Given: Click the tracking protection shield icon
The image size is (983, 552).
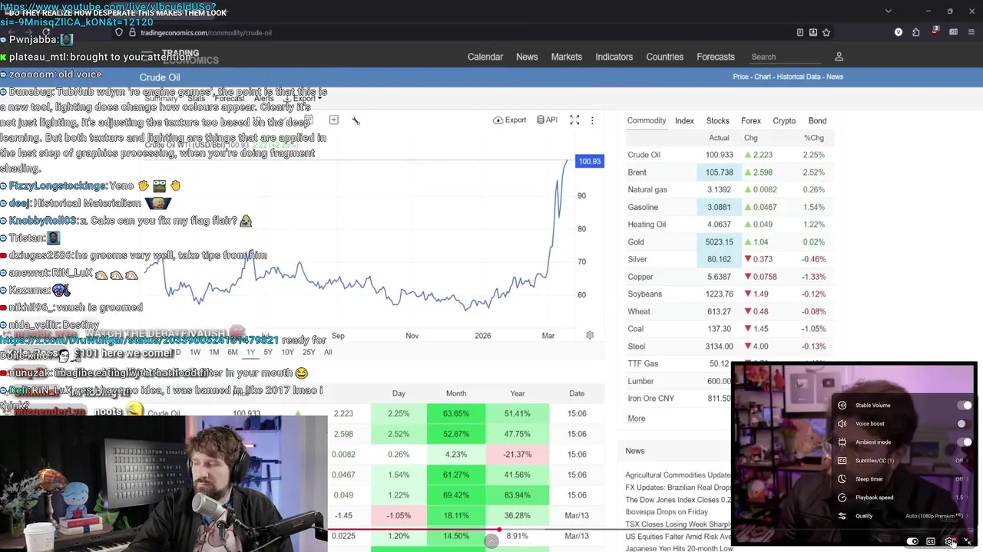Looking at the screenshot, I should (119, 32).
